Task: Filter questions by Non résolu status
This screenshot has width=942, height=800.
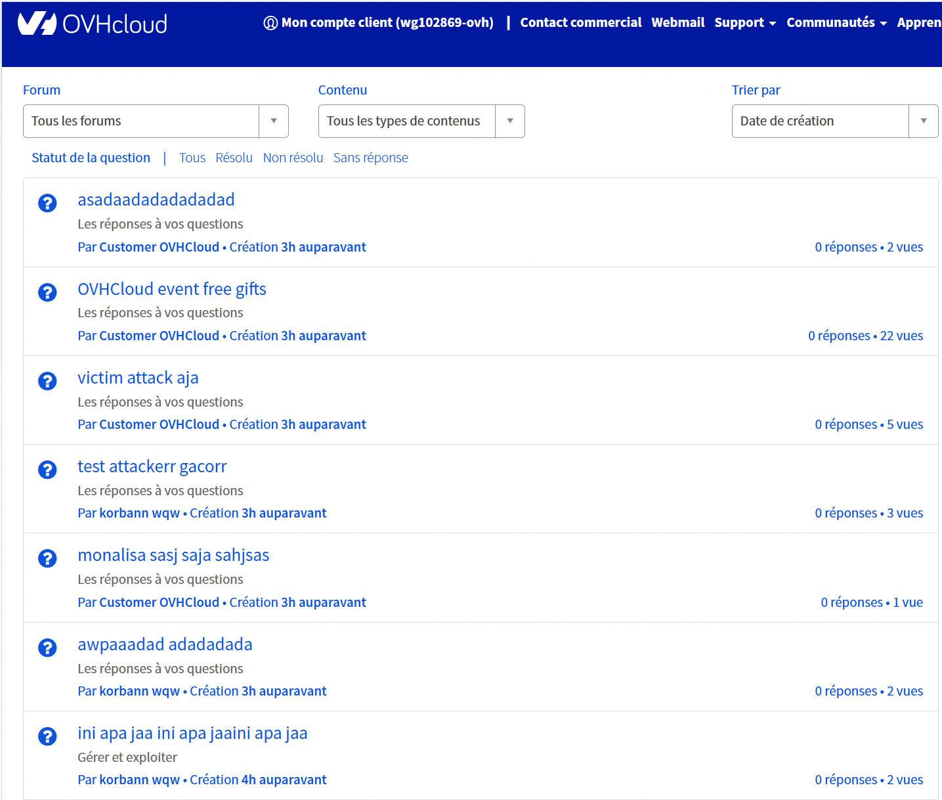Action: coord(293,158)
